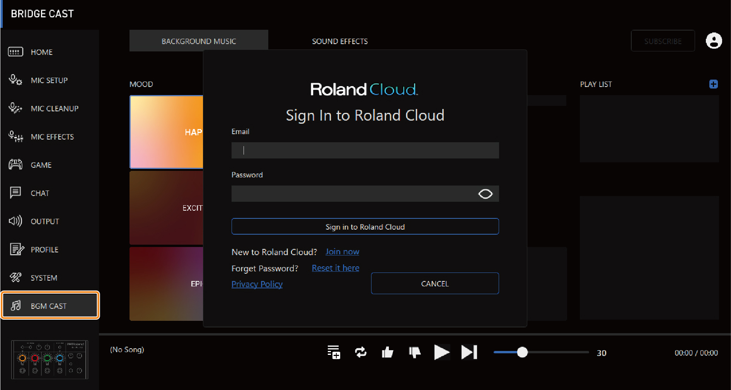Click the PROFILE edit icon
Viewport: 731px width, 390px height.
(x=17, y=249)
